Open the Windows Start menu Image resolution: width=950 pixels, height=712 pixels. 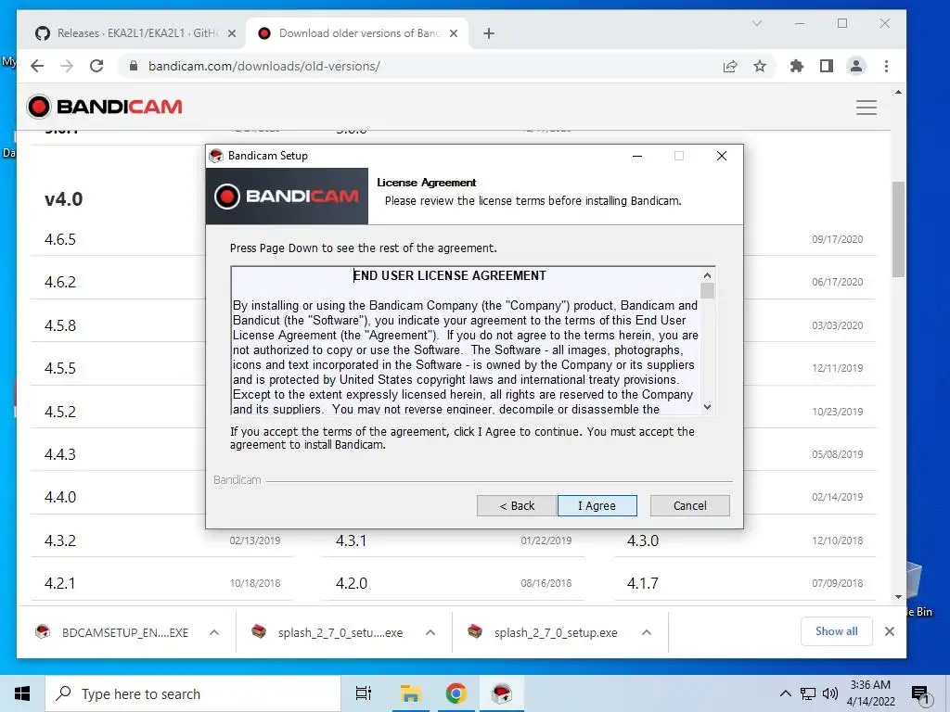pos(22,693)
